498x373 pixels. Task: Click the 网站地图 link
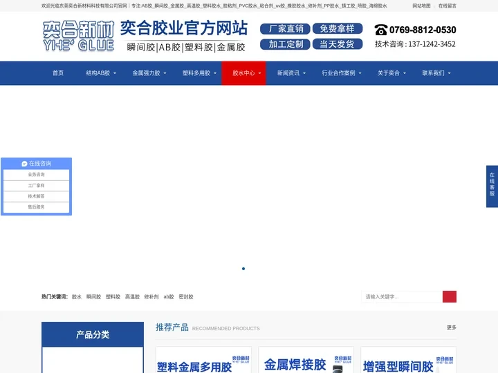pyautogui.click(x=421, y=6)
